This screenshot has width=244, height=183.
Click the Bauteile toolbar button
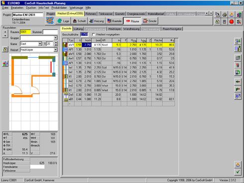point(115,21)
